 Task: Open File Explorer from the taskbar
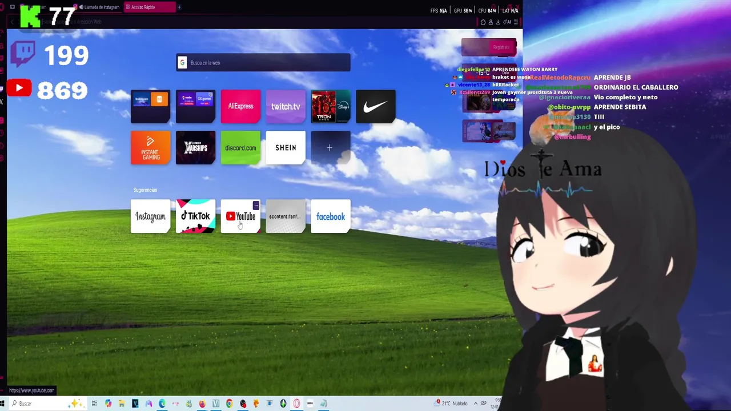122,404
